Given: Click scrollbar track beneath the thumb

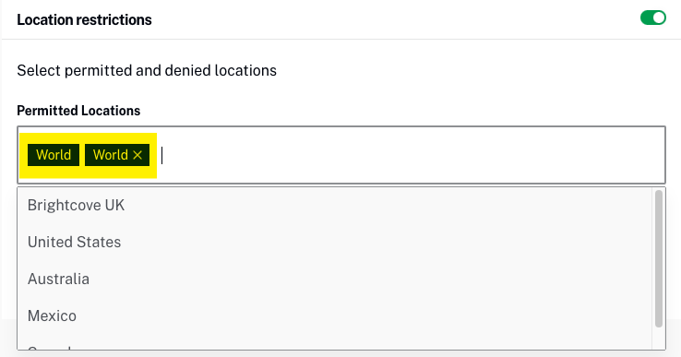Looking at the screenshot, I should (659, 339).
